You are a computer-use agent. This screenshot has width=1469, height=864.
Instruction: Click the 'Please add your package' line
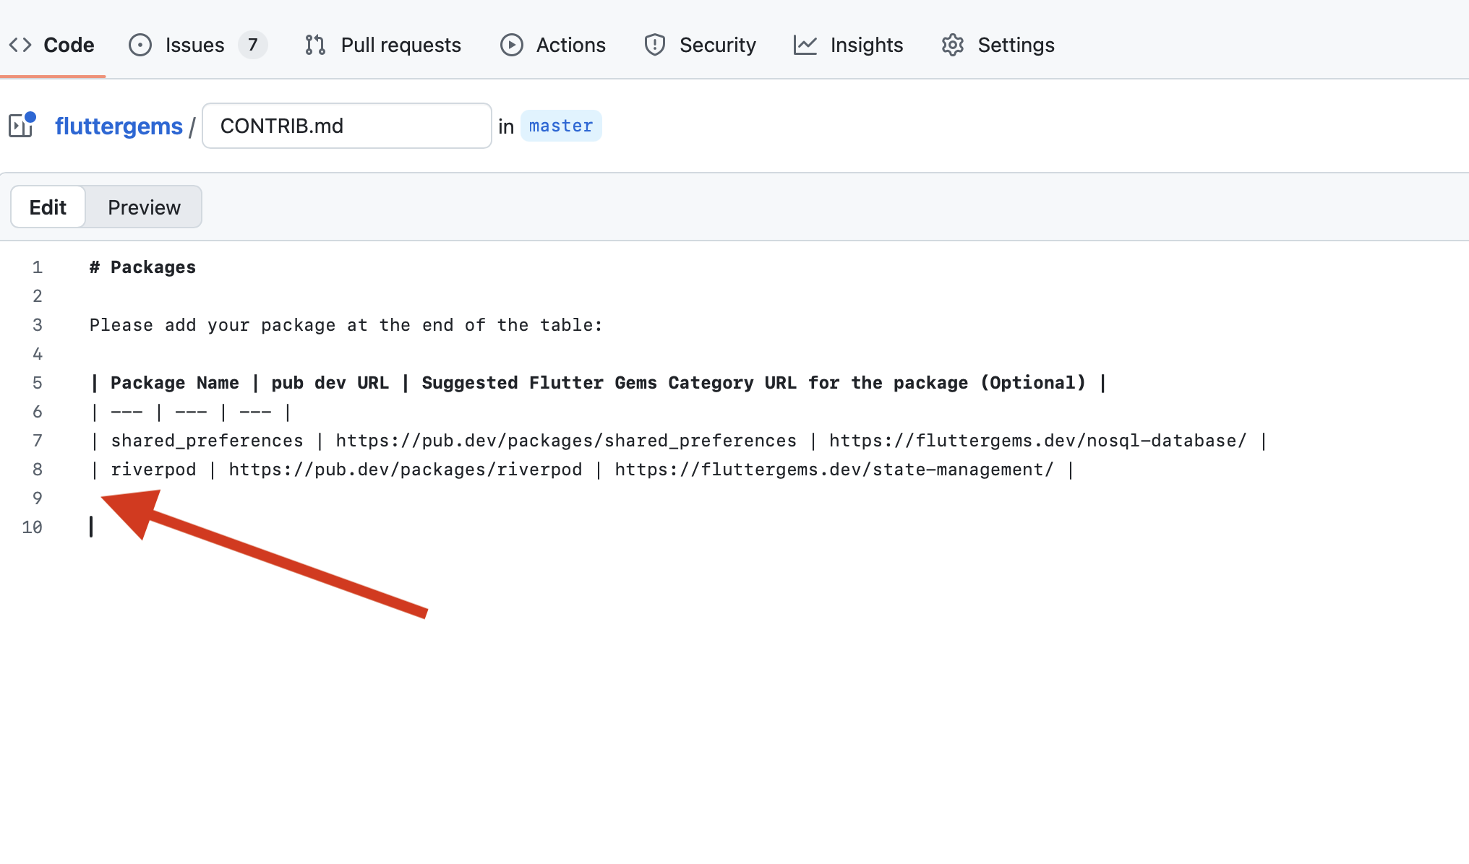coord(346,325)
